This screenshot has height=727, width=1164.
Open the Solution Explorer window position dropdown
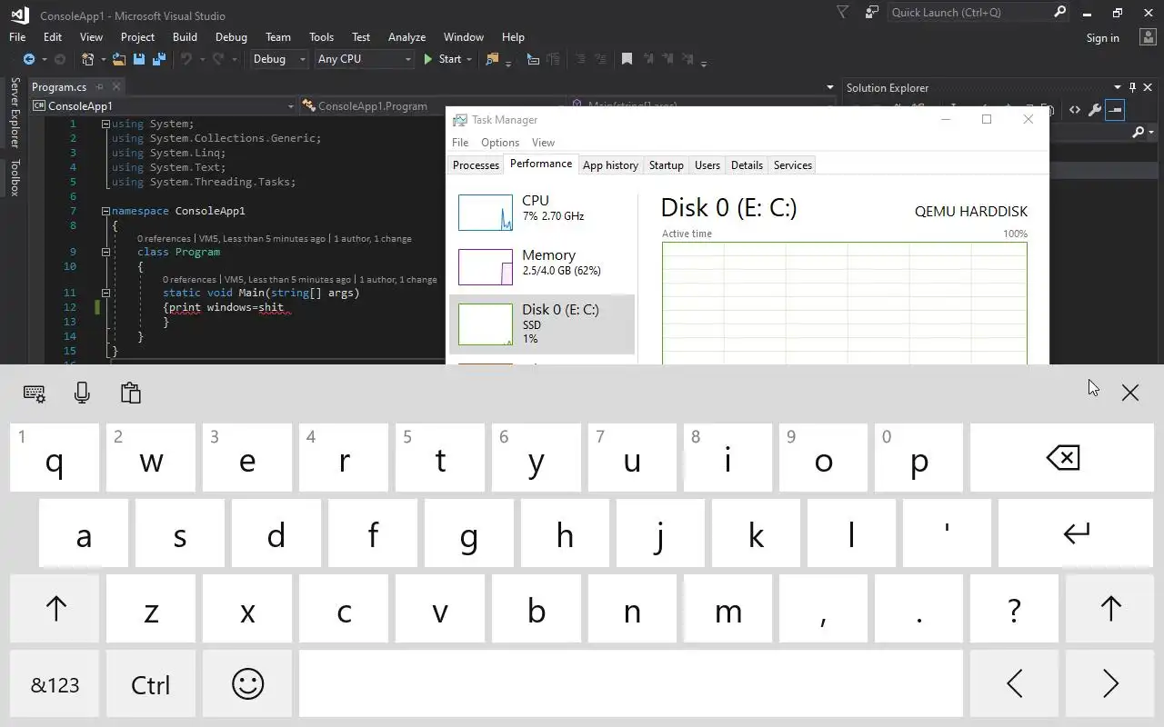(1118, 87)
